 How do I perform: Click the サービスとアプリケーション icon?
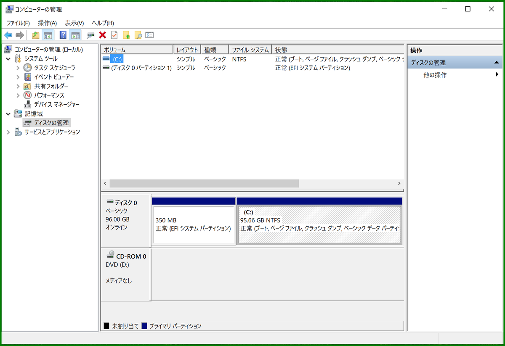coord(18,132)
